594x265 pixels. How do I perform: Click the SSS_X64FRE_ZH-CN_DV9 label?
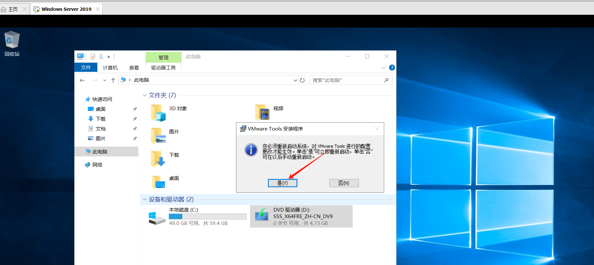pos(303,216)
